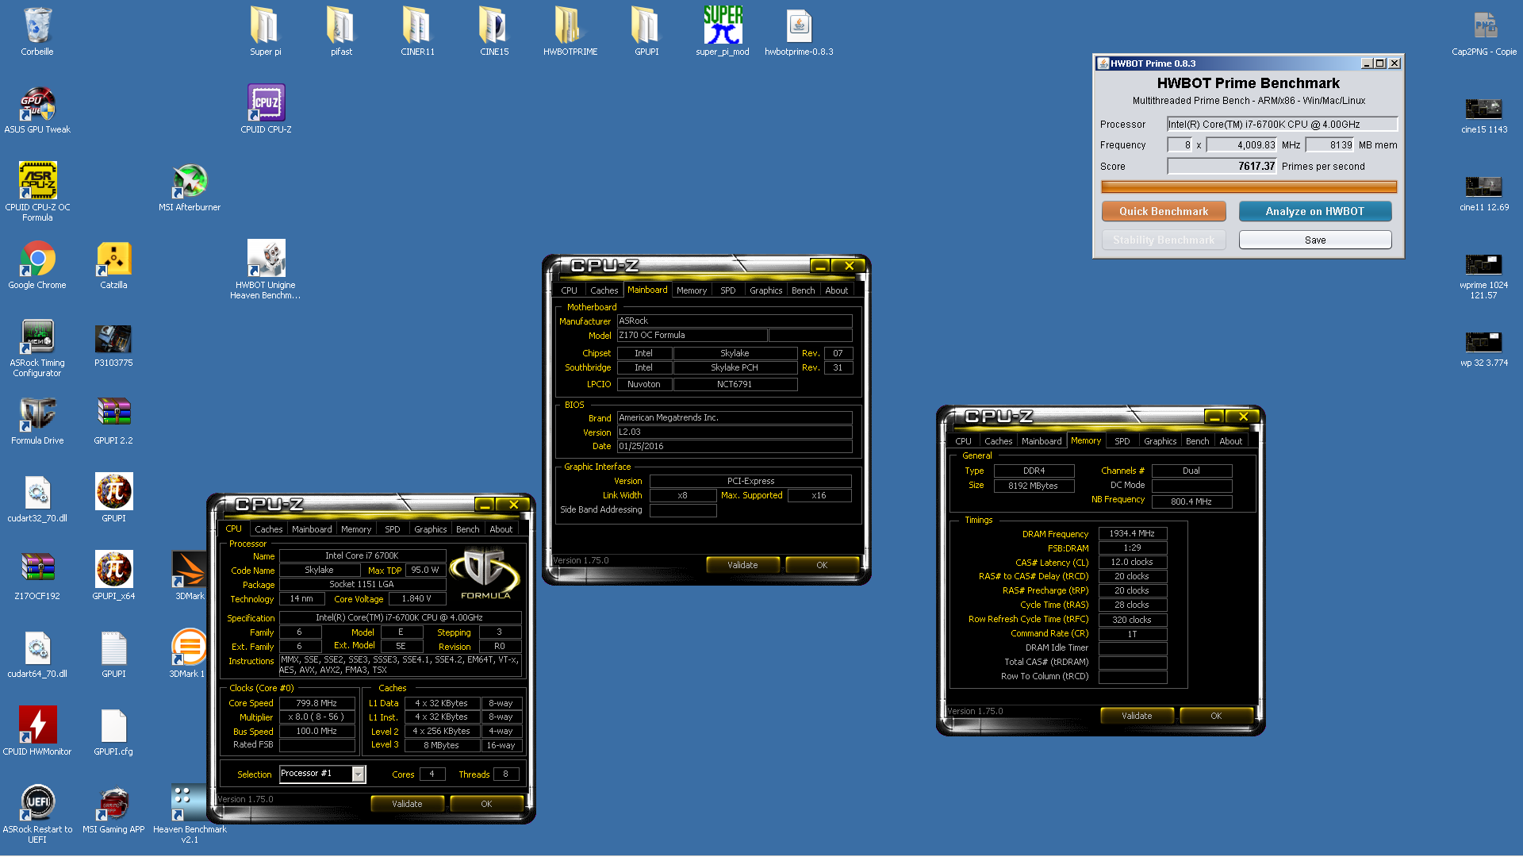The width and height of the screenshot is (1523, 857).
Task: Launch ASUS GPU Tweak shortcut
Action: coord(37,110)
